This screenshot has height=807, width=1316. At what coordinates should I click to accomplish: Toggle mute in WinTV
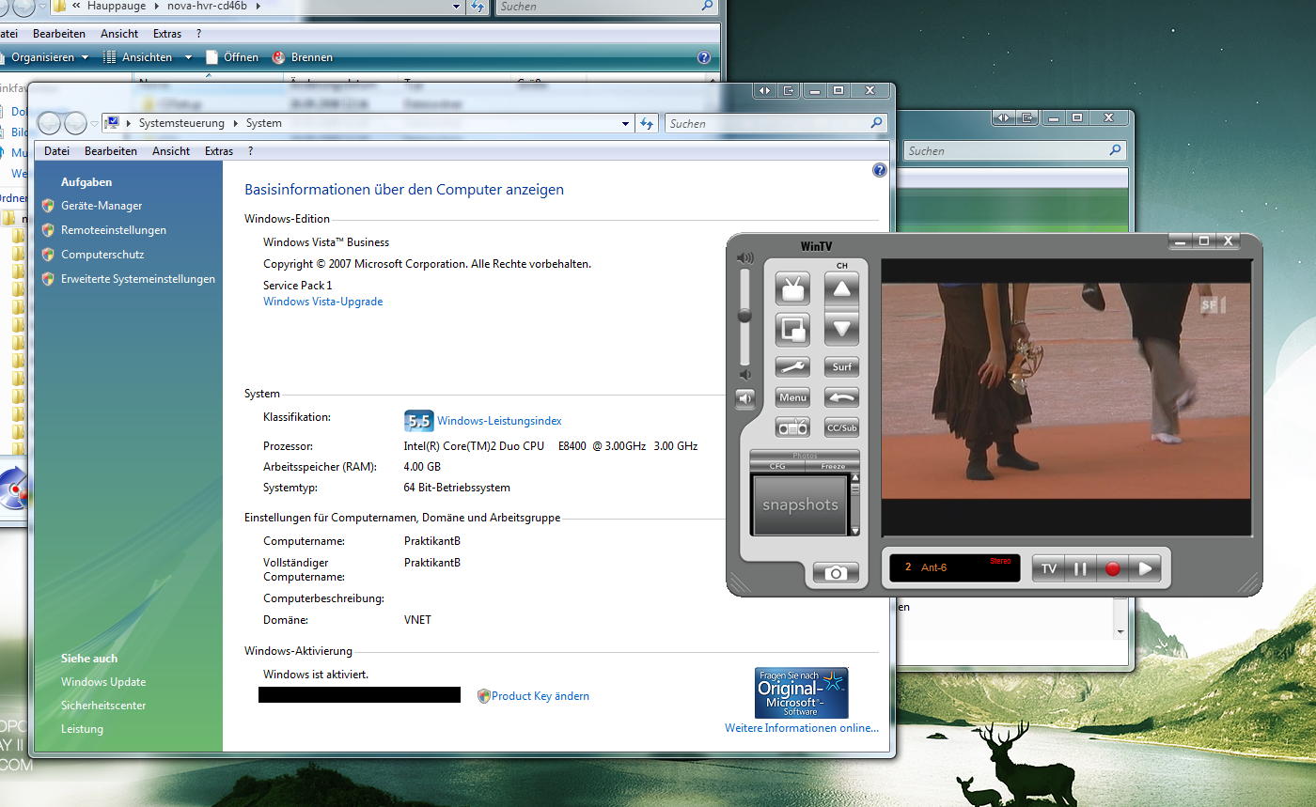[x=744, y=399]
